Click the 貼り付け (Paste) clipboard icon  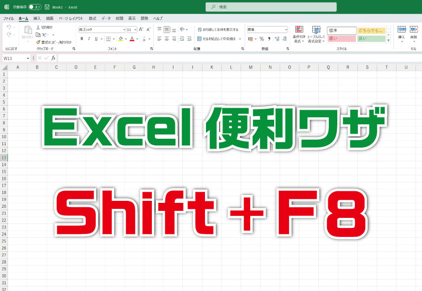point(28,30)
